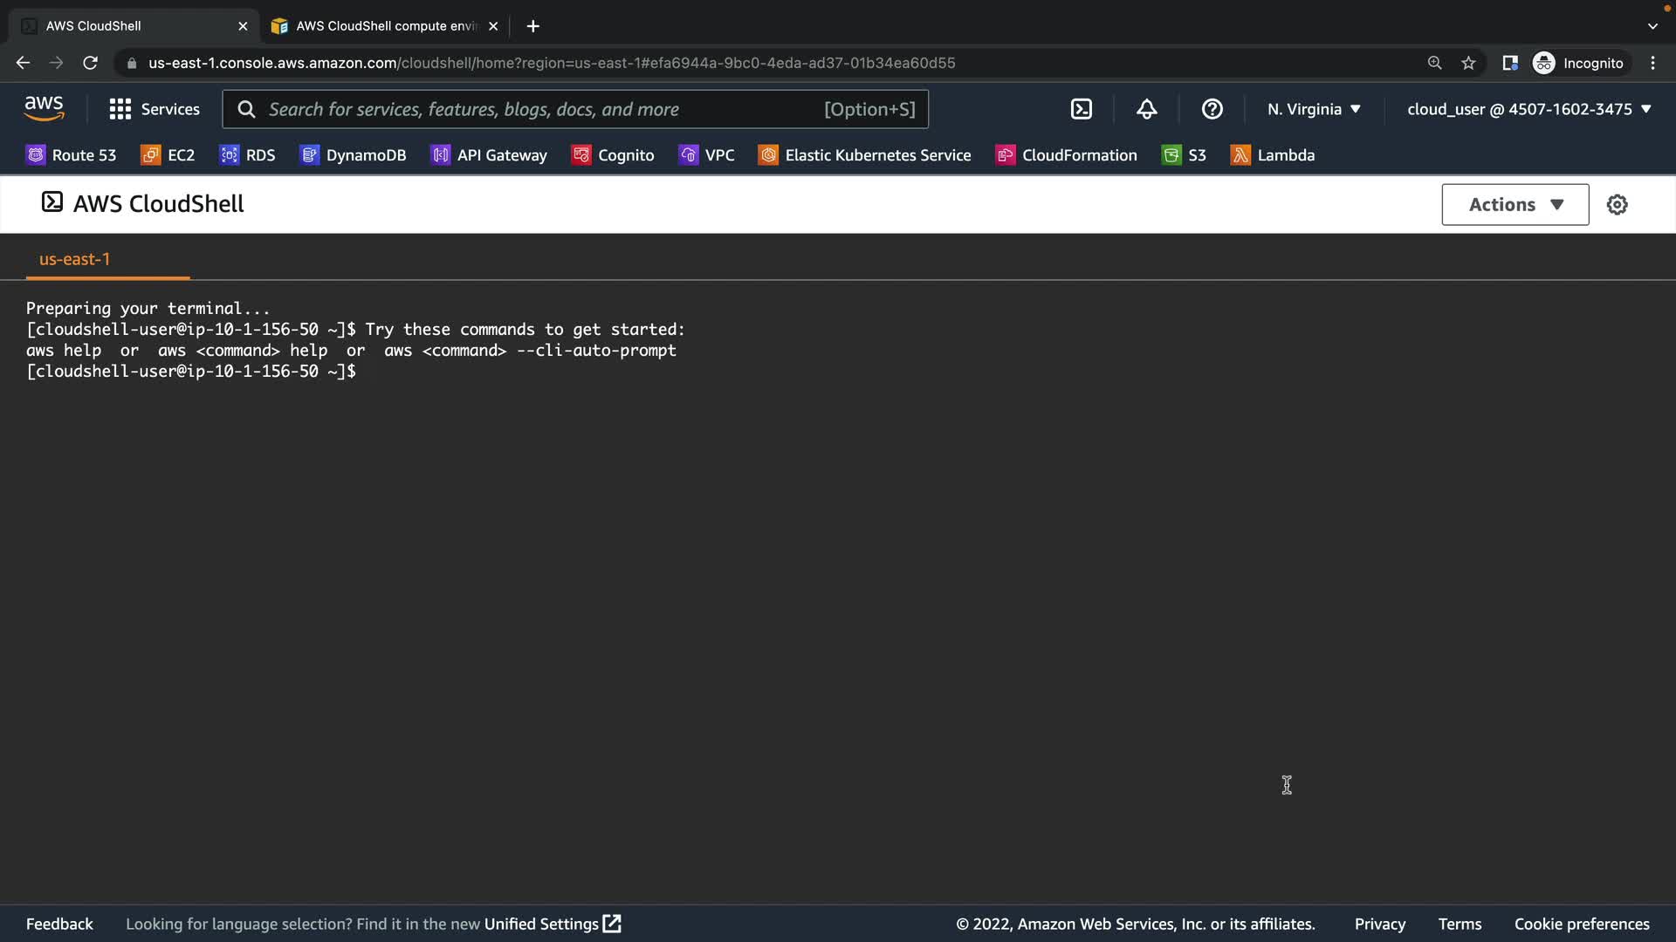Open the help question mark menu
The image size is (1676, 942).
pyautogui.click(x=1212, y=109)
